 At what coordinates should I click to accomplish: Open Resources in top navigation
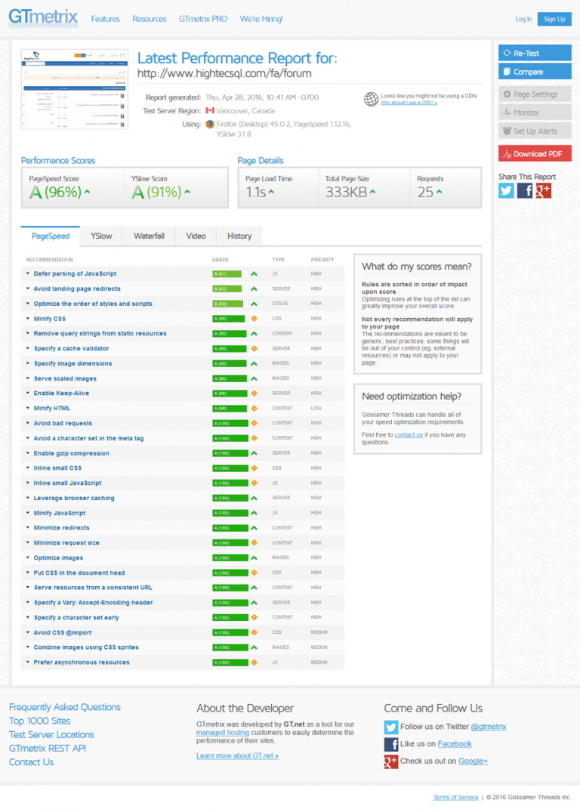[x=149, y=19]
